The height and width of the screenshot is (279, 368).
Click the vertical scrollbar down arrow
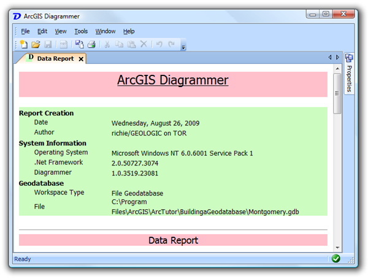337,246
